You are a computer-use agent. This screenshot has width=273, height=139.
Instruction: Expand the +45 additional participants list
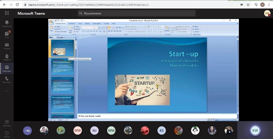27,130
